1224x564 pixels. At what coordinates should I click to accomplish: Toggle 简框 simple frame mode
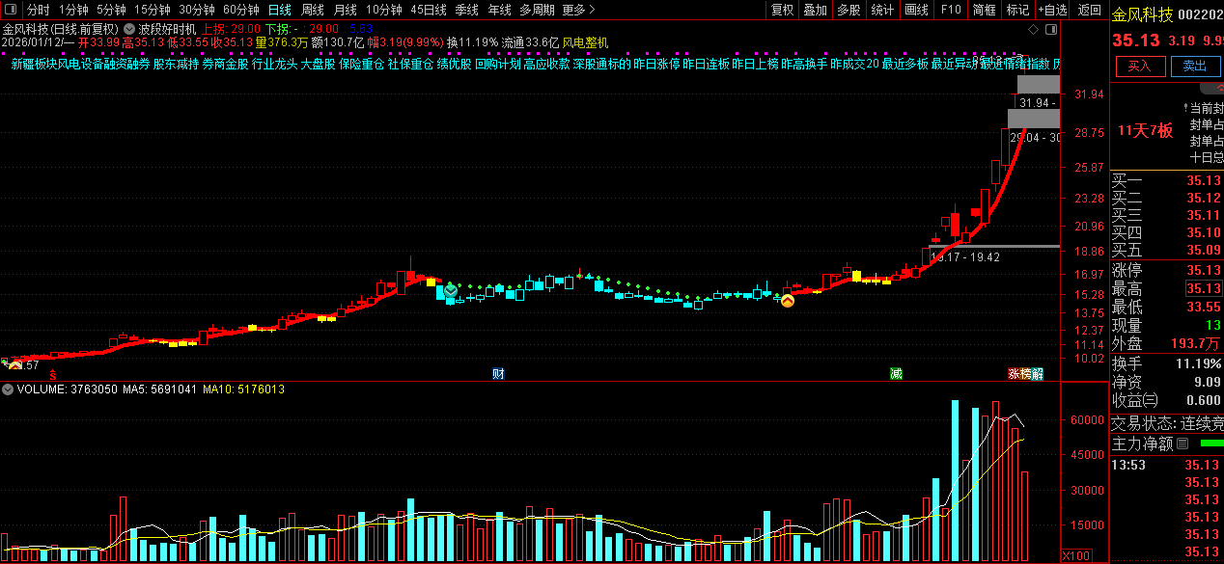click(x=984, y=10)
